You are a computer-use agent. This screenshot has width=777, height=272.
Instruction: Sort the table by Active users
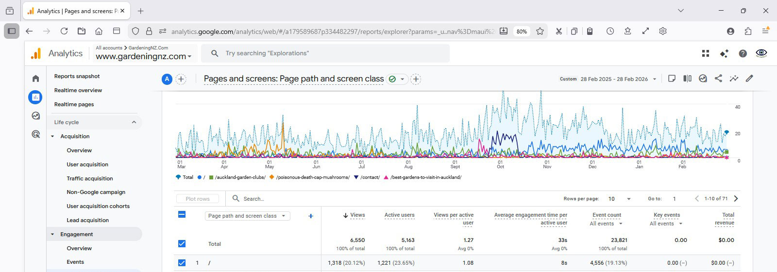pos(399,215)
